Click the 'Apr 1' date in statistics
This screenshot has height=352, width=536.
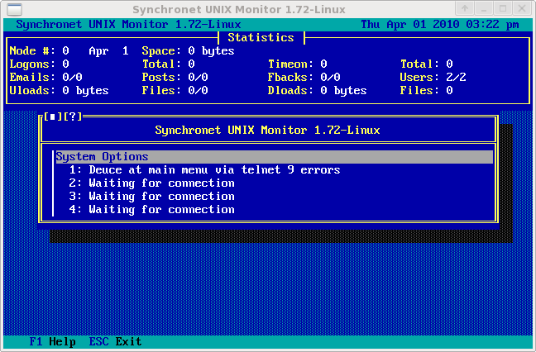[108, 51]
